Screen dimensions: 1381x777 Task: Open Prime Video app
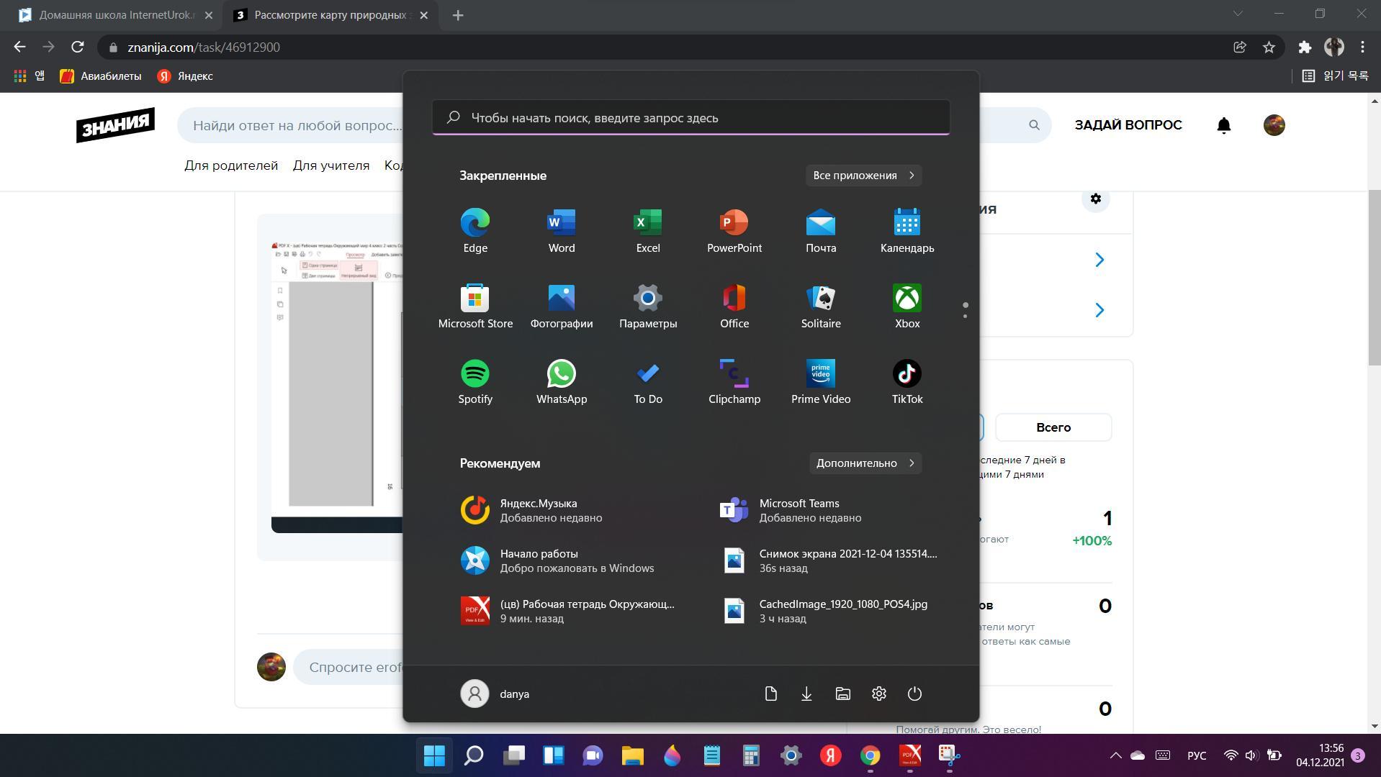pos(821,382)
